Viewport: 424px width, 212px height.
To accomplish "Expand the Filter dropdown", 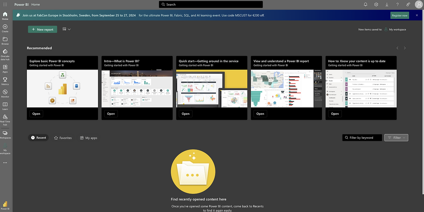I will click(396, 138).
